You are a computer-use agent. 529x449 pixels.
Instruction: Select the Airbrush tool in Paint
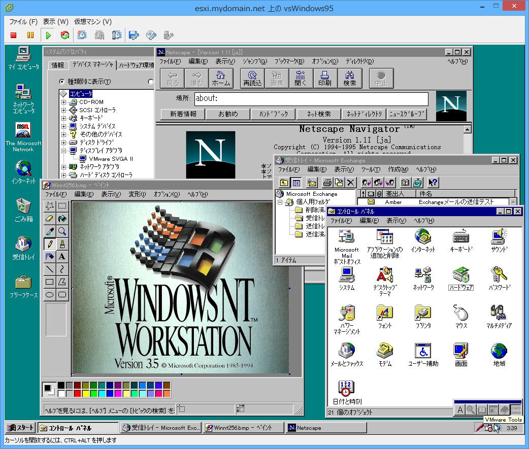[x=50, y=257]
